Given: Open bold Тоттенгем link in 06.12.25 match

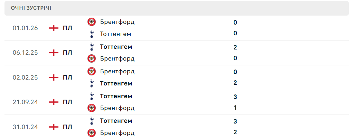Looking at the screenshot, I should (x=116, y=47).
